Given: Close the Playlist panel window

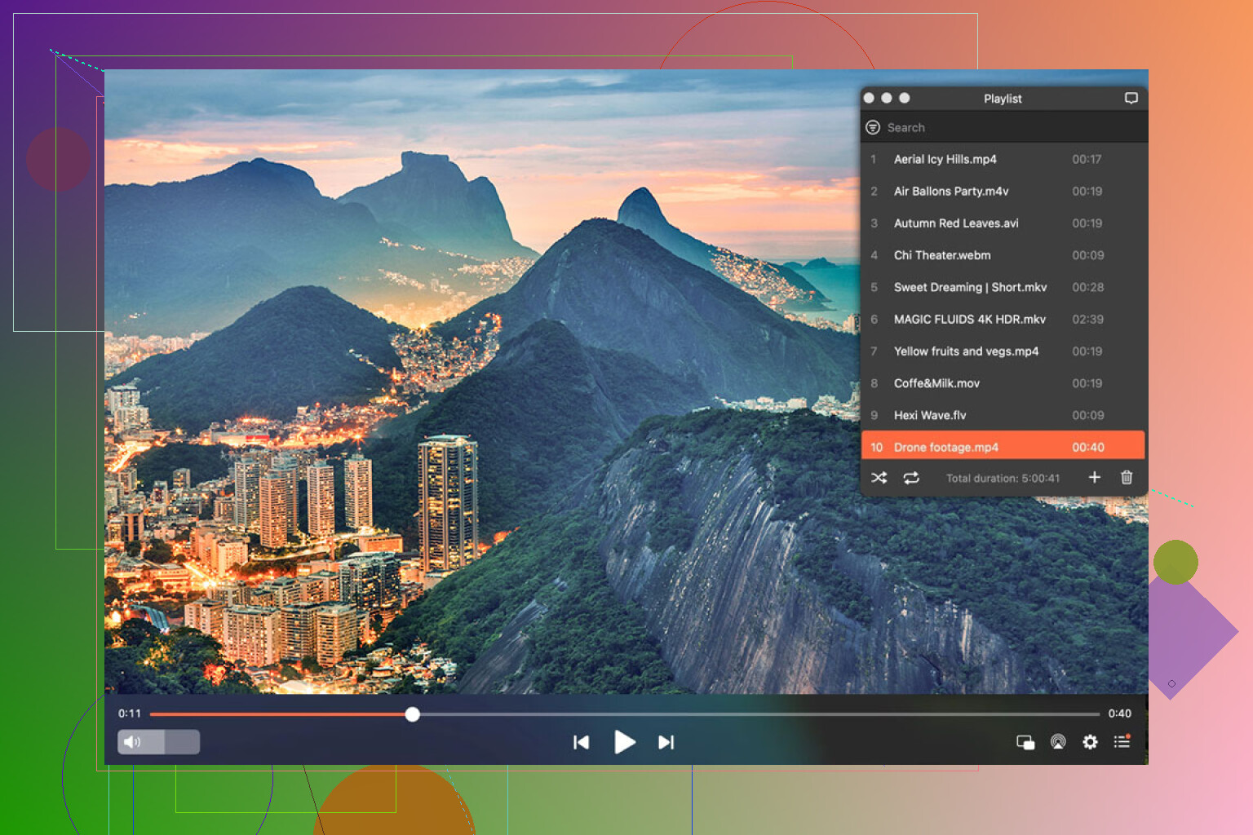Looking at the screenshot, I should [870, 98].
